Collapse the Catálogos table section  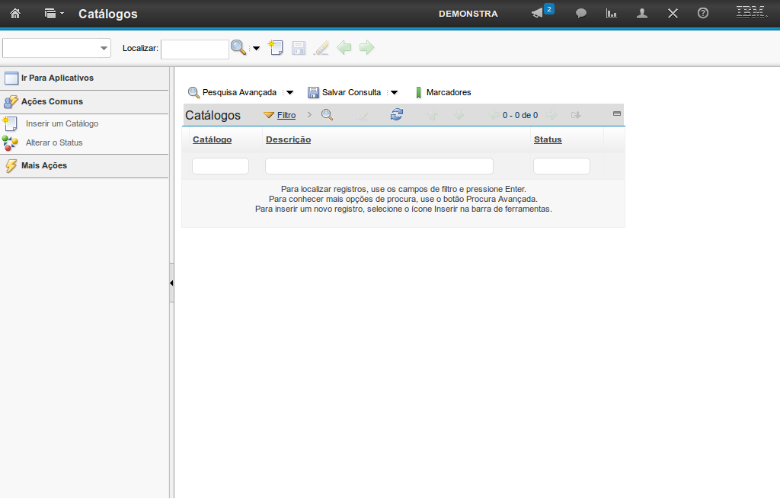(617, 114)
